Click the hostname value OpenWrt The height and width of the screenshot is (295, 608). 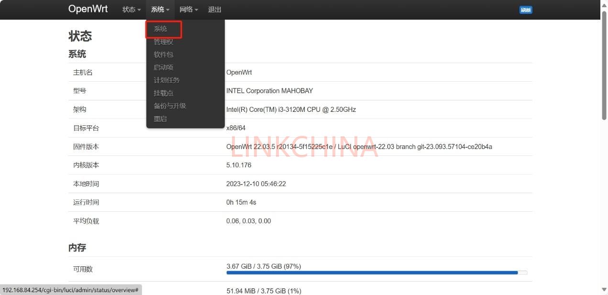pyautogui.click(x=239, y=72)
